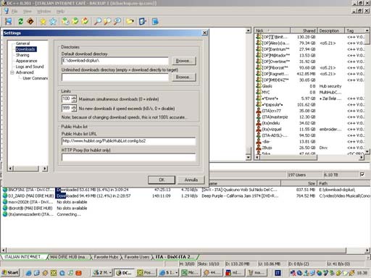Select Appearance in the settings tree
This screenshot has width=371, height=278.
click(27, 61)
